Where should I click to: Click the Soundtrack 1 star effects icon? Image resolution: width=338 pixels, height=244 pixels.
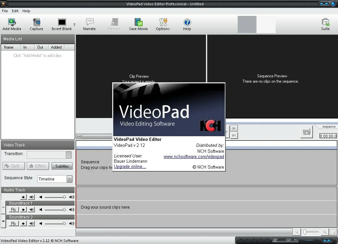(23, 210)
